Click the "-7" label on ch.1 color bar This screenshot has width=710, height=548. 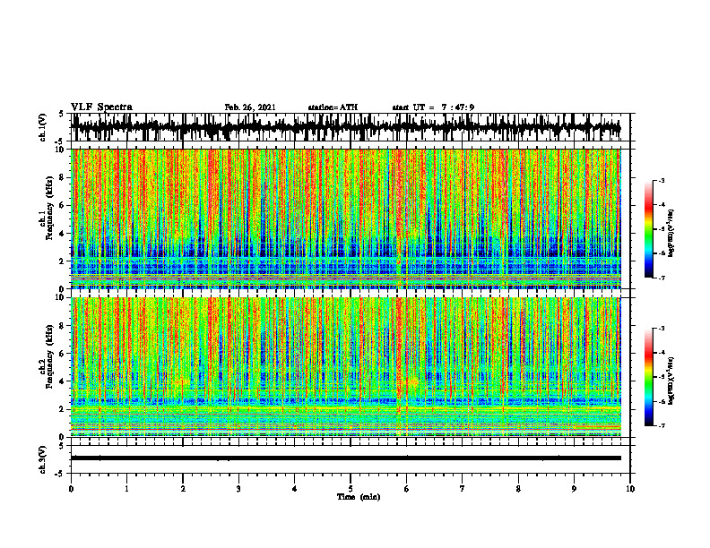tap(662, 278)
